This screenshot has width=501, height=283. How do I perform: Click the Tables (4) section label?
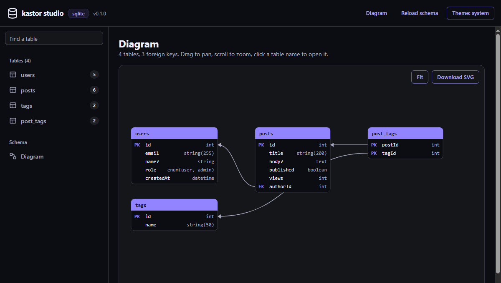click(20, 61)
